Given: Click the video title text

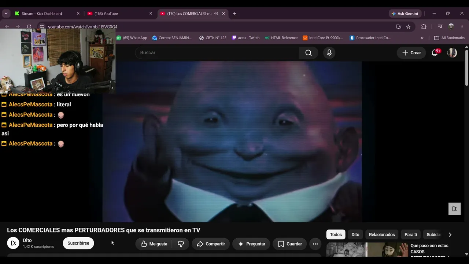Looking at the screenshot, I should click(x=104, y=230).
